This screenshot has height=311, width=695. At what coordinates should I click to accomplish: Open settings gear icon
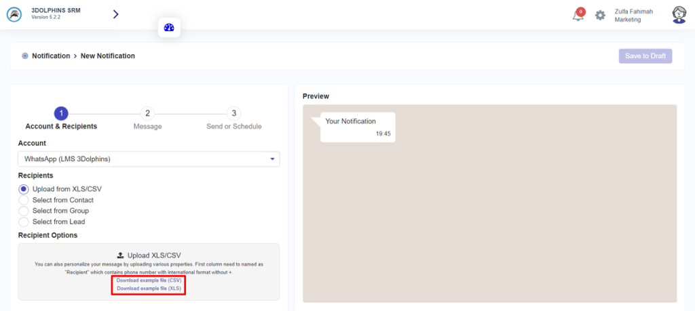pos(600,15)
